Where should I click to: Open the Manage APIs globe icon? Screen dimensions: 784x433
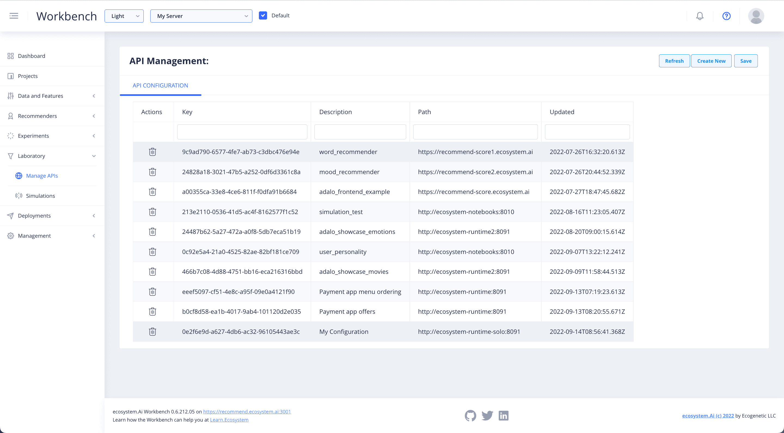point(18,175)
